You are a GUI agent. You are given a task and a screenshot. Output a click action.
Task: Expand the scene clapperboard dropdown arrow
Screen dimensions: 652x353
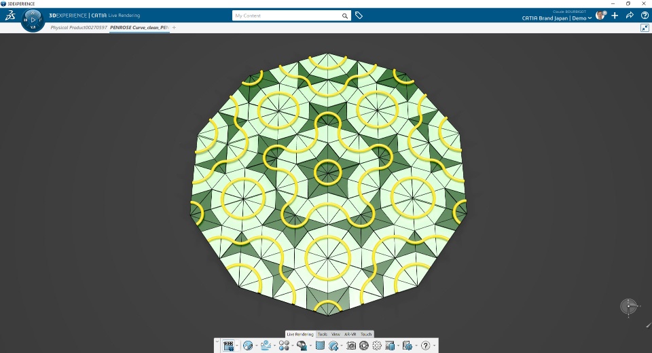[237, 346]
